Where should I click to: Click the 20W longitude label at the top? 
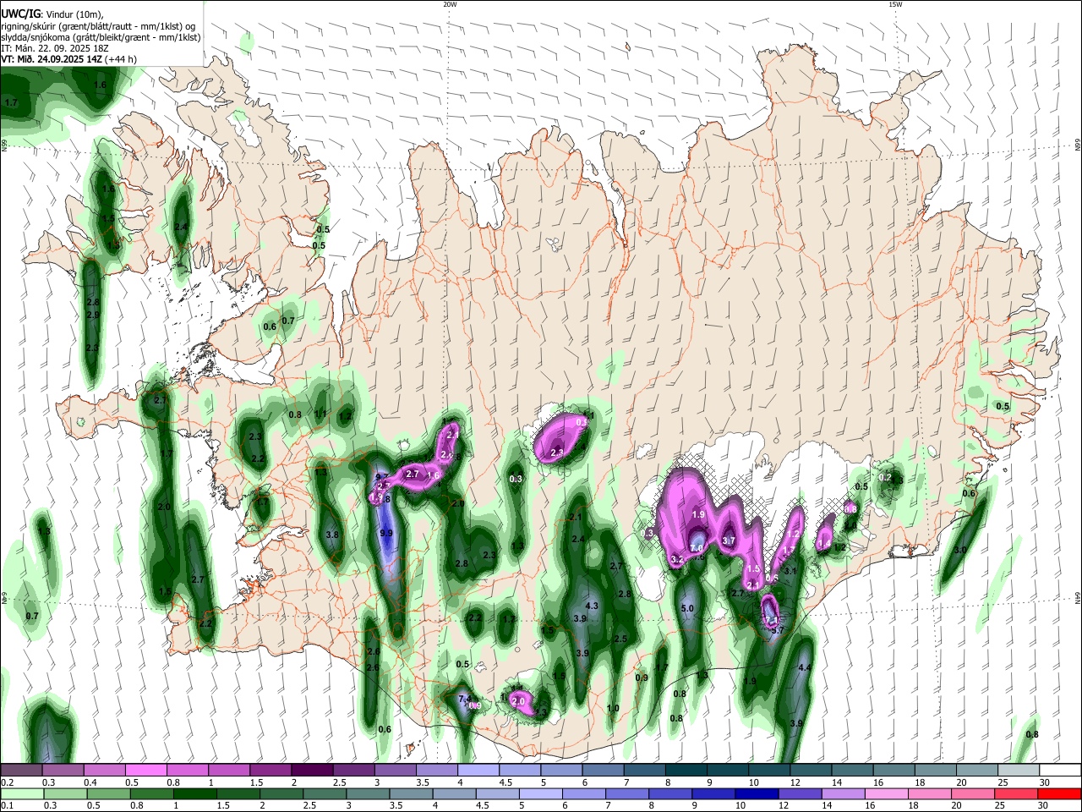(450, 4)
